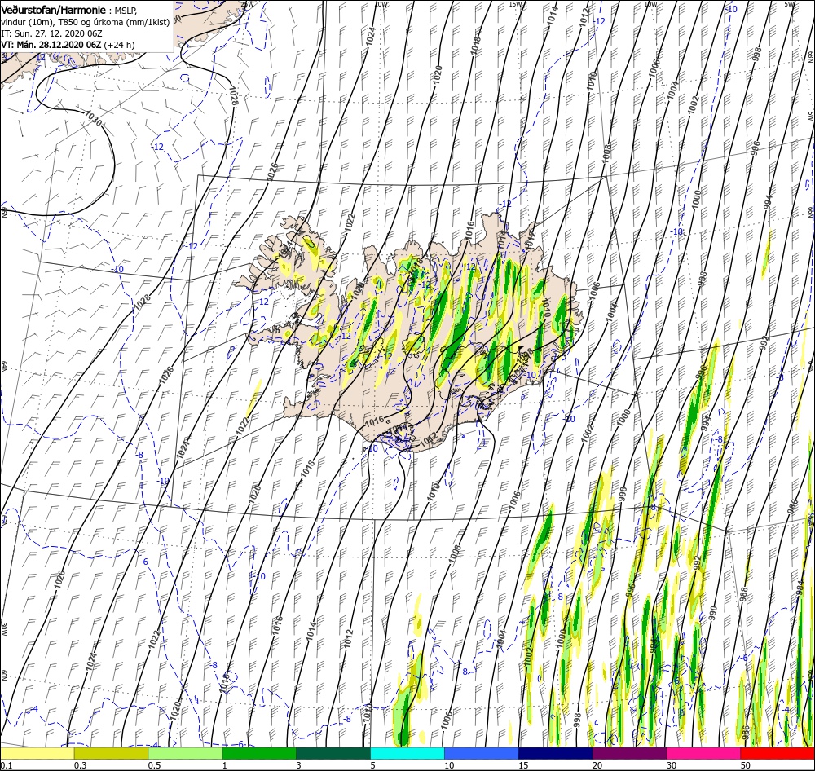Click the 'IT: Sun. 27. 12. 2020 06Z' line

[x=51, y=33]
